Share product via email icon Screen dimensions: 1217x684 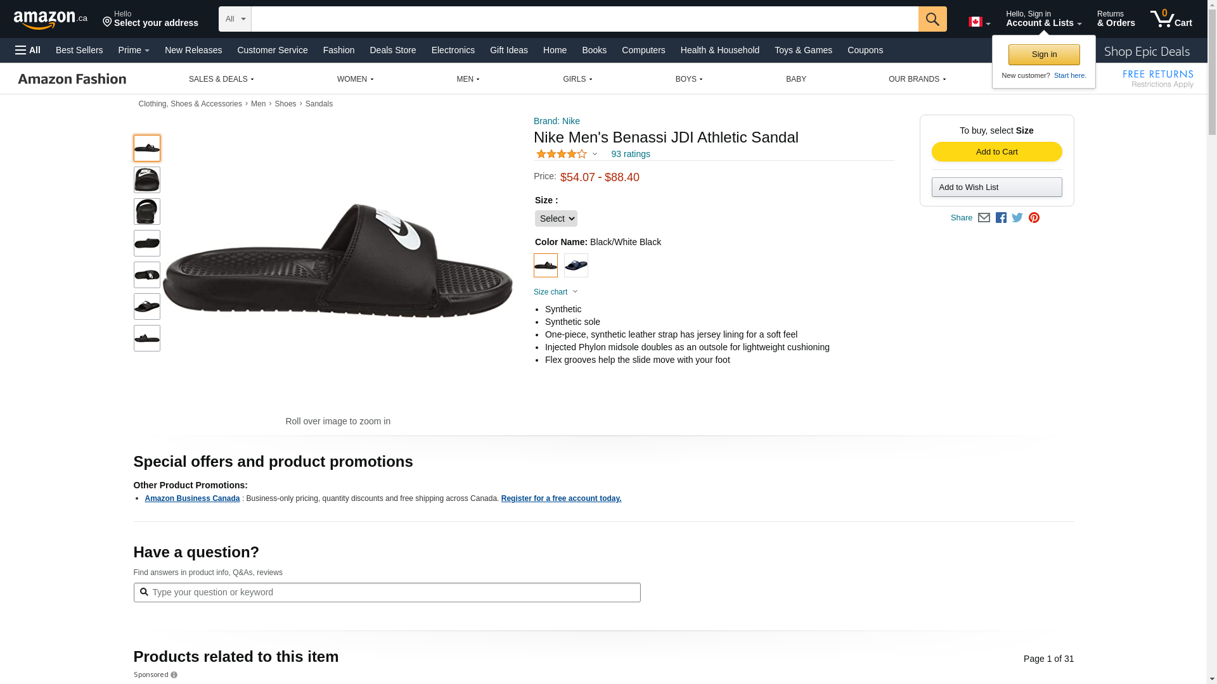pos(984,218)
